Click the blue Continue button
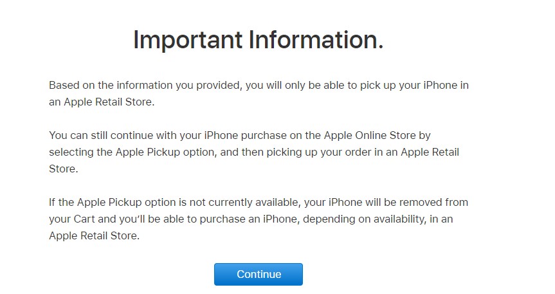The width and height of the screenshot is (555, 294). (259, 274)
